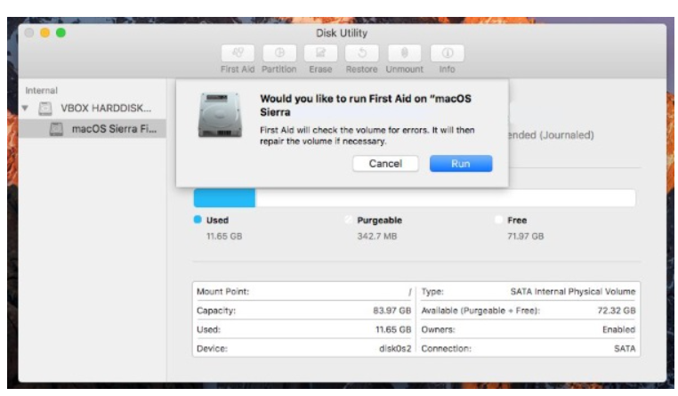This screenshot has width=678, height=396.
Task: Collapse the VBOX HARDDISK disclosure triangle
Action: coord(26,108)
